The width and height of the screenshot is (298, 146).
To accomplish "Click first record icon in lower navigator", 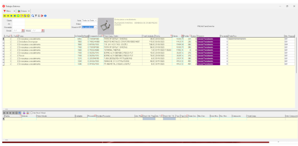I will pyautogui.click(x=4, y=113).
